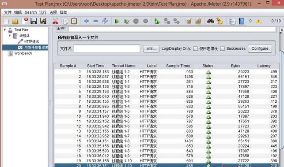Click the 0 / 10 active threads counter

click(x=276, y=21)
